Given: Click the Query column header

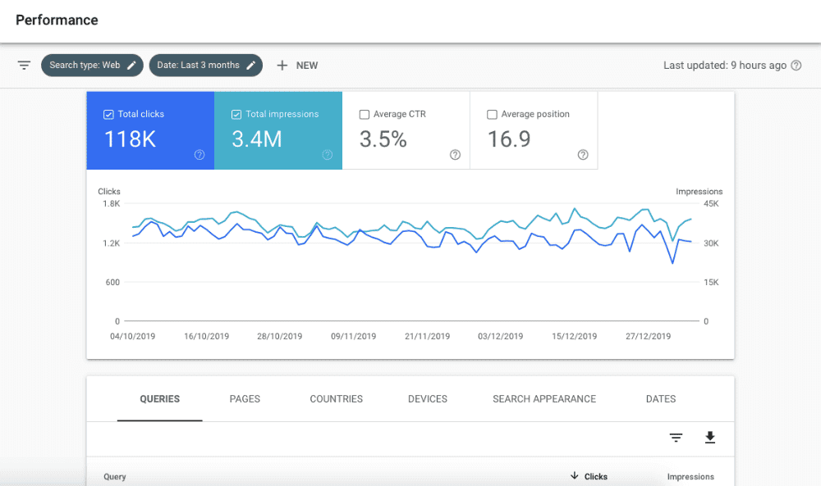Looking at the screenshot, I should [115, 477].
